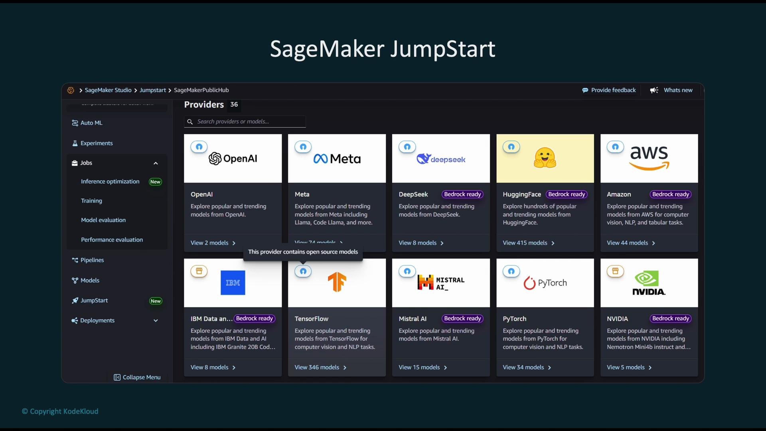Click Bedrock ready badge on IBM card
The image size is (766, 431).
(255, 318)
